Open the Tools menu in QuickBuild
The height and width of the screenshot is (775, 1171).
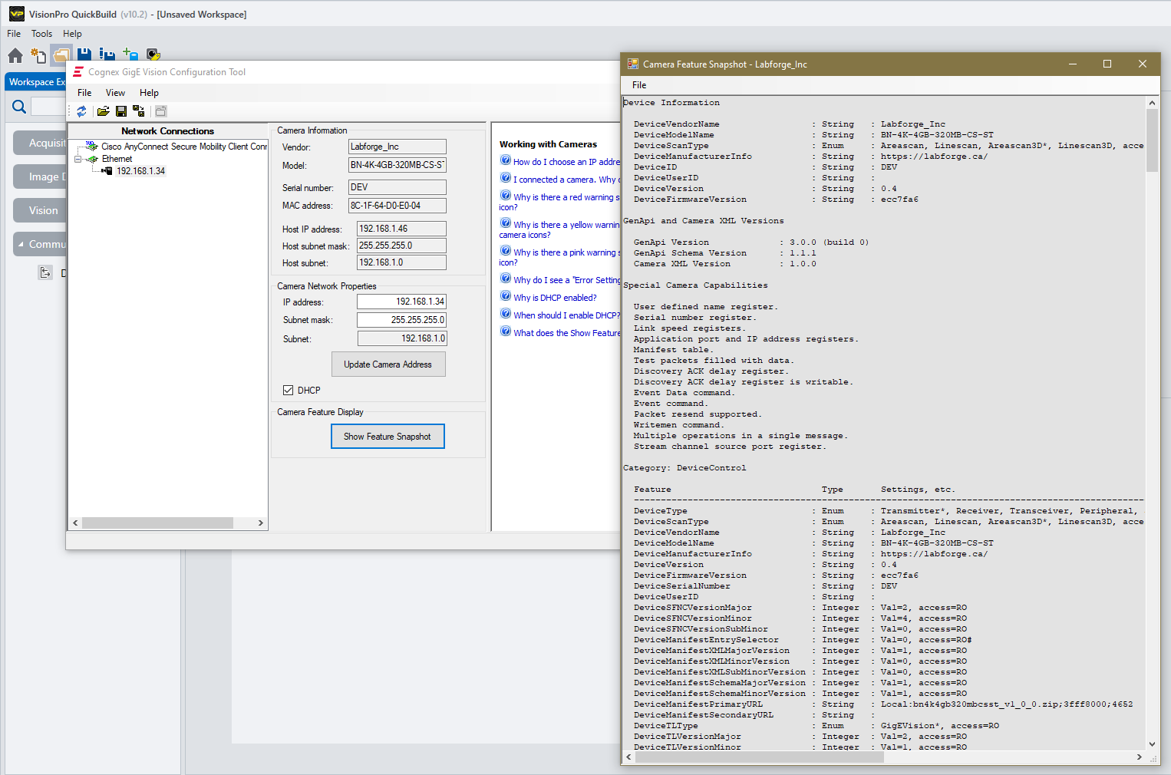click(x=41, y=34)
